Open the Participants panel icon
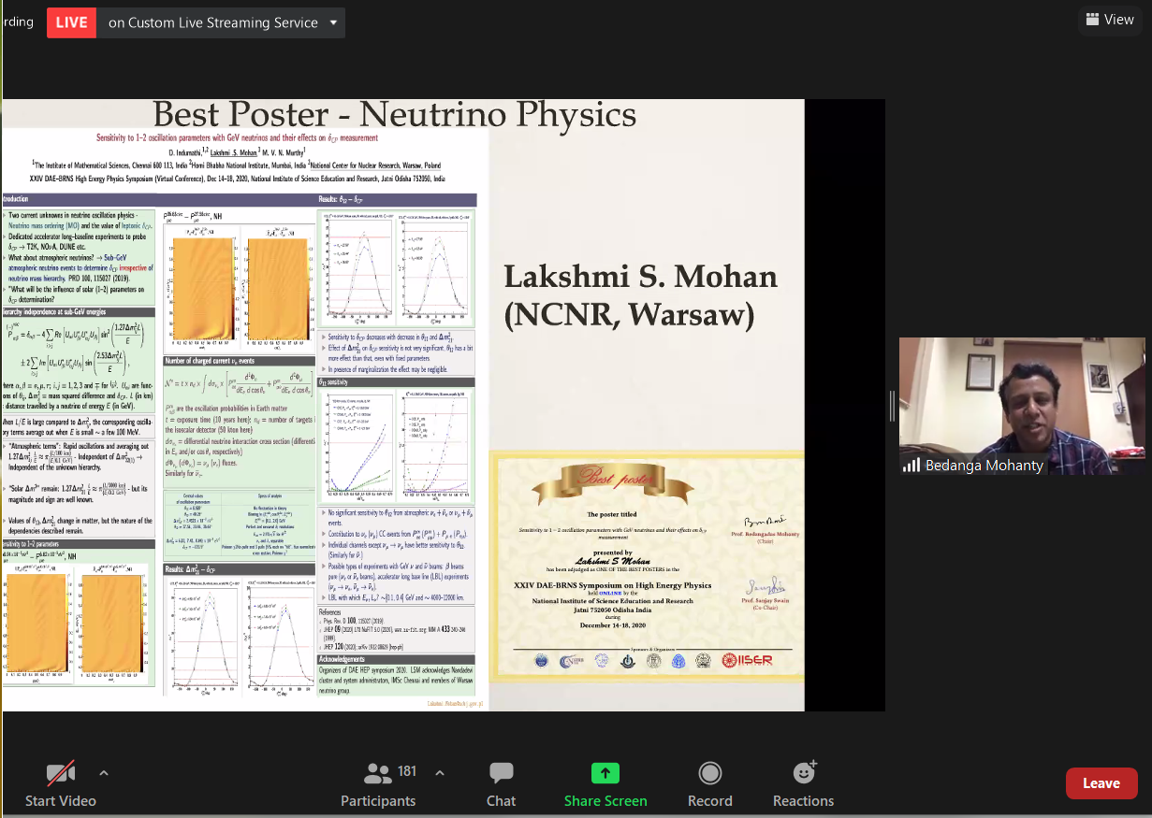Image resolution: width=1152 pixels, height=818 pixels. [x=377, y=773]
